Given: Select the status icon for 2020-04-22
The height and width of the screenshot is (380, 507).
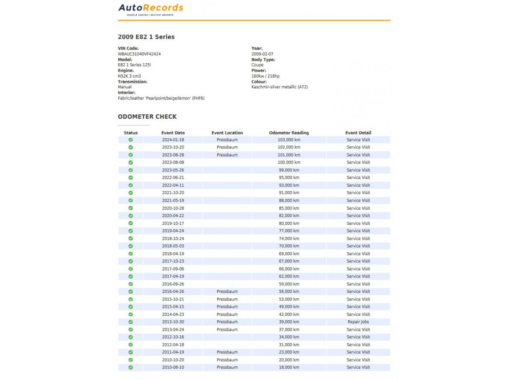Looking at the screenshot, I should point(131,216).
